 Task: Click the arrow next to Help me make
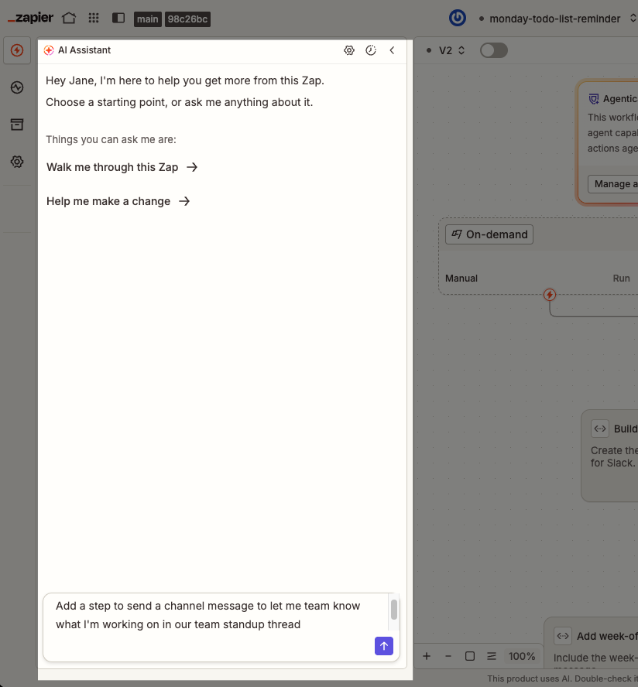coord(184,201)
